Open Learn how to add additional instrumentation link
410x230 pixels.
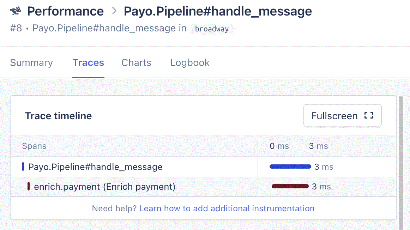point(227,208)
